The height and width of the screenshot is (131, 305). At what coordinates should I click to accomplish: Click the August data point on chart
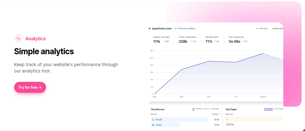tap(263, 53)
